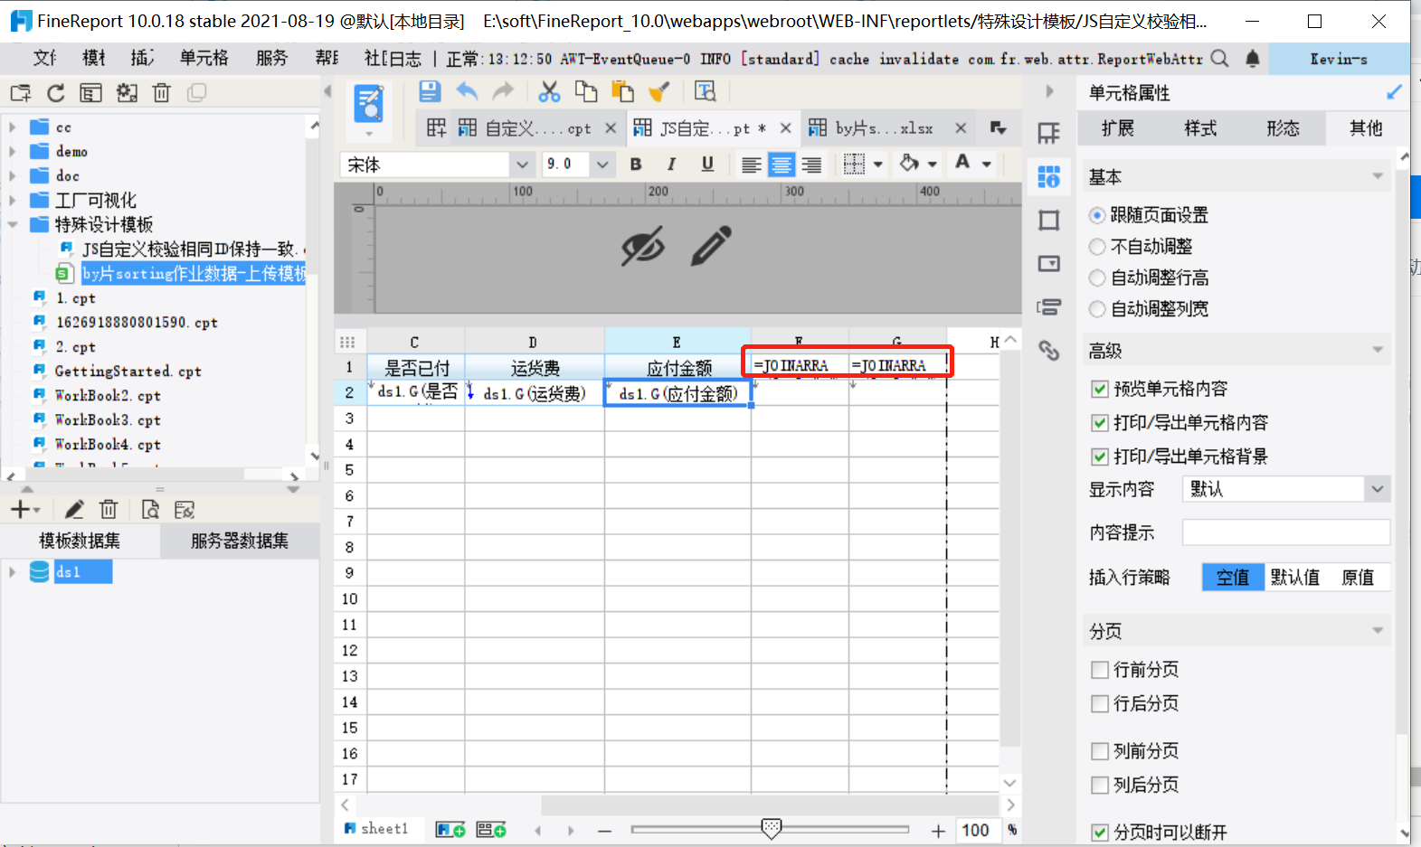
Task: Click the center align icon
Action: (x=781, y=165)
